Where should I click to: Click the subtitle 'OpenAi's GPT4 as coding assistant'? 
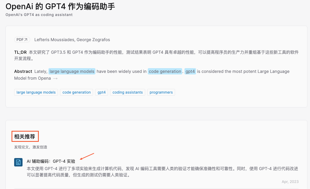tap(39, 15)
